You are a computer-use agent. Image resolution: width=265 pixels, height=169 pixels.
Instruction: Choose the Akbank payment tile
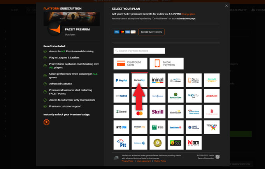[212, 96]
